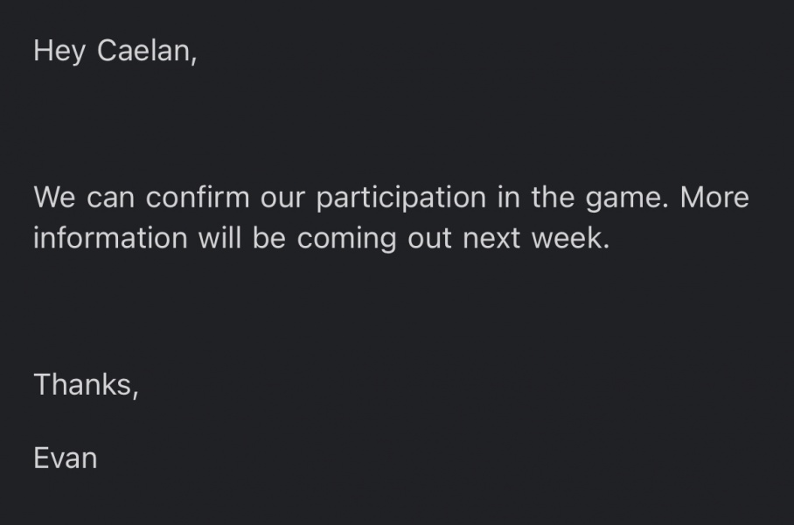Place cursor on the word "coming"
Image resolution: width=794 pixels, height=525 pixels.
click(348, 238)
